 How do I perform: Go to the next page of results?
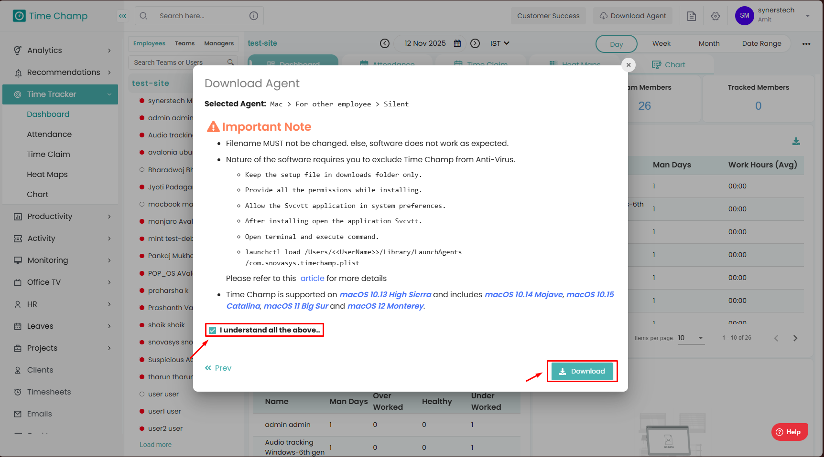click(x=795, y=338)
